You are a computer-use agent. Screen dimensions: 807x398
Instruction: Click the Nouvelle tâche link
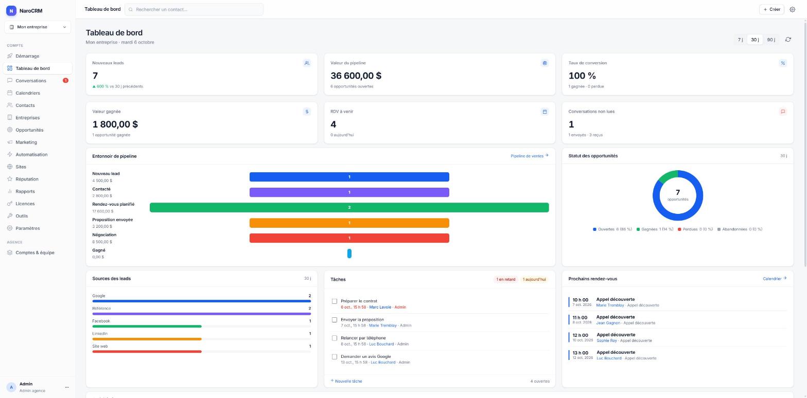[x=346, y=381]
